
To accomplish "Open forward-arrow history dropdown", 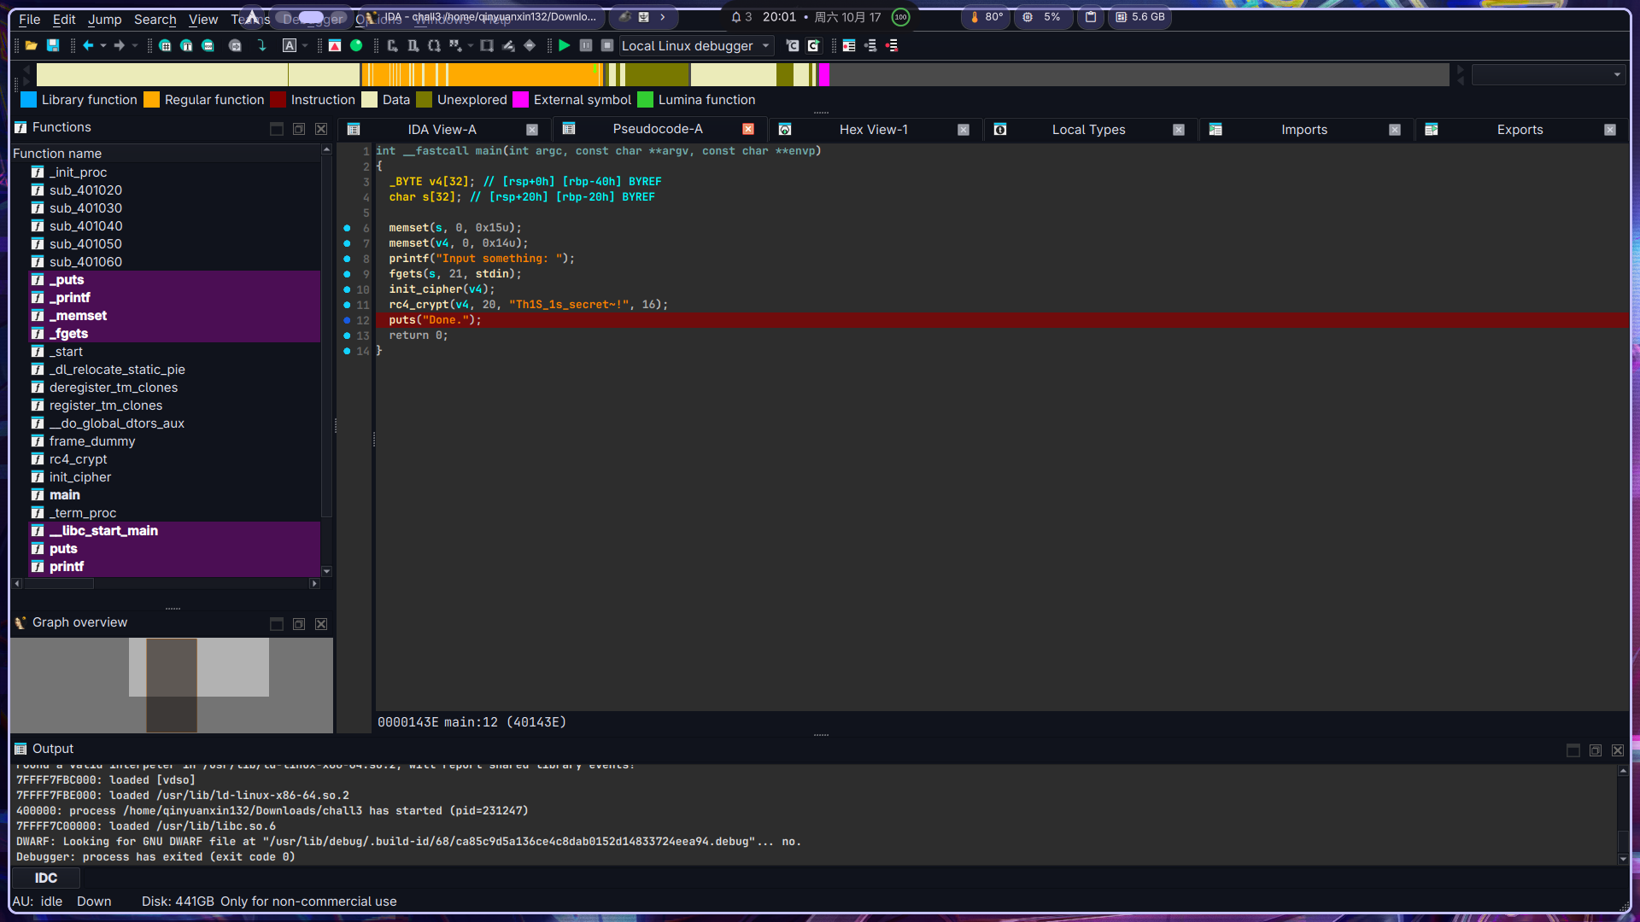I will coord(135,46).
